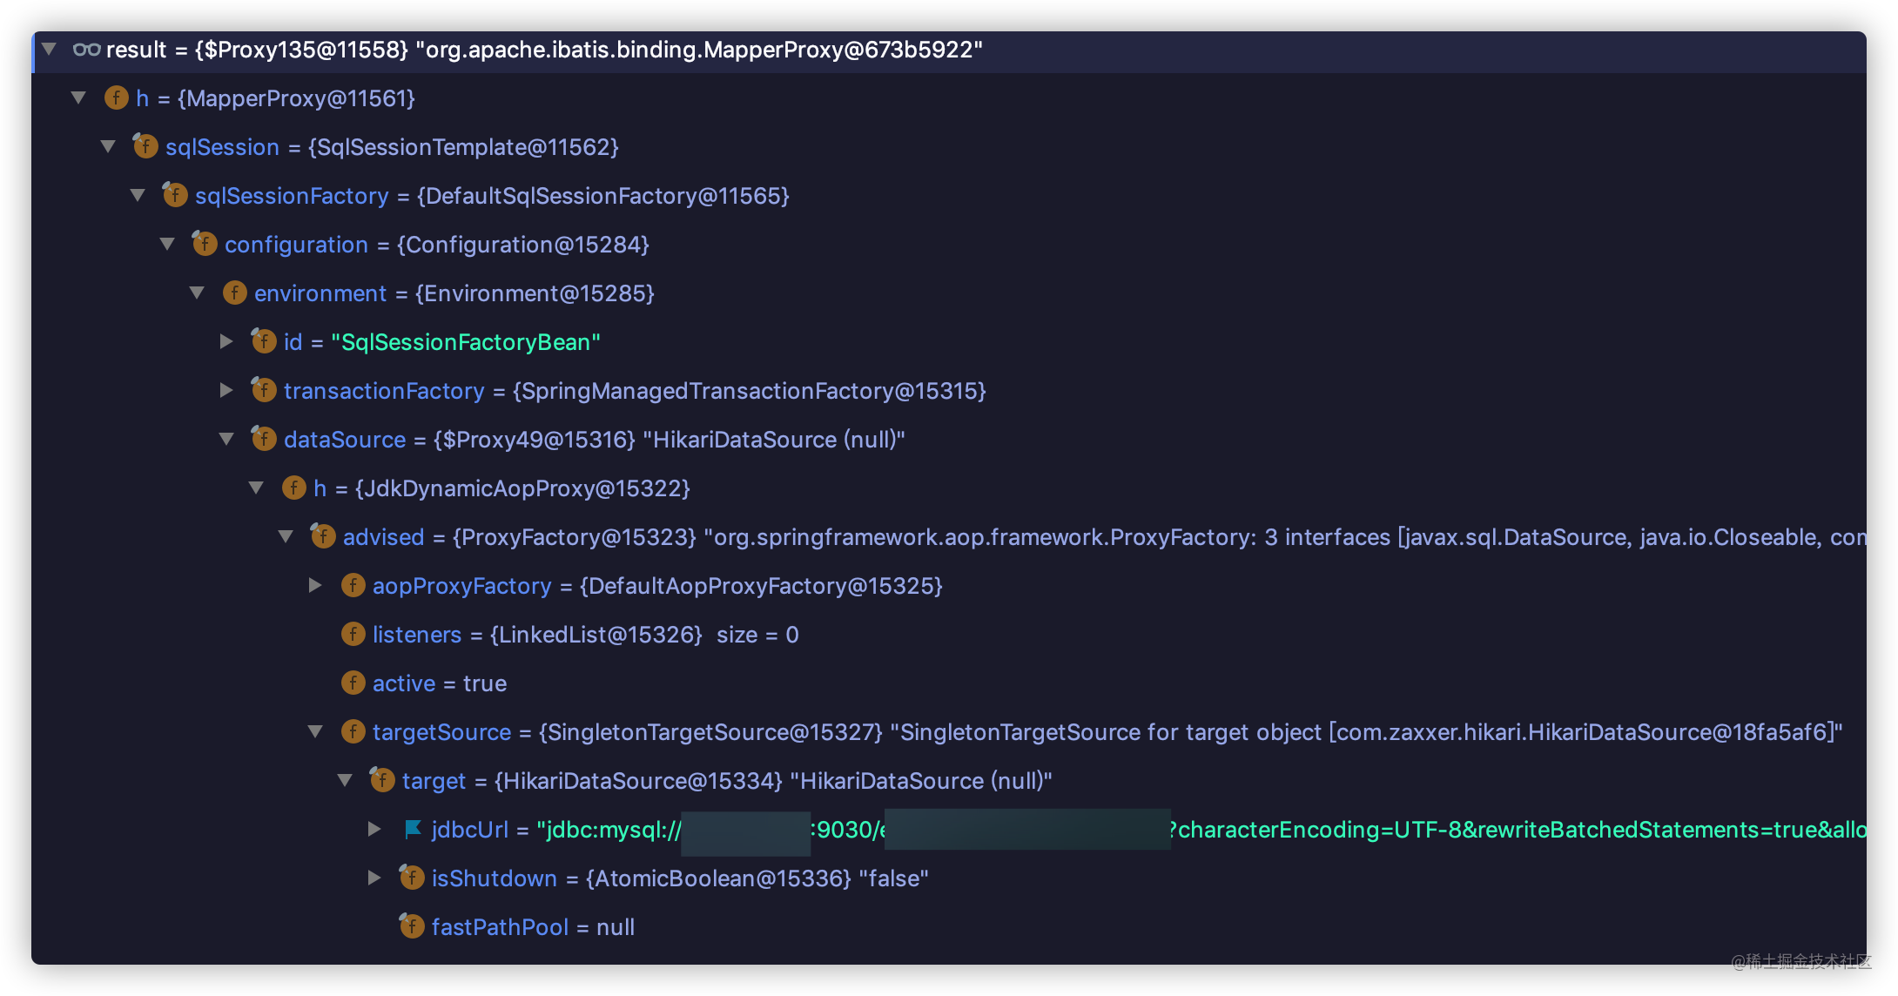Click the field icon beside listeners
The width and height of the screenshot is (1898, 996).
(x=353, y=634)
